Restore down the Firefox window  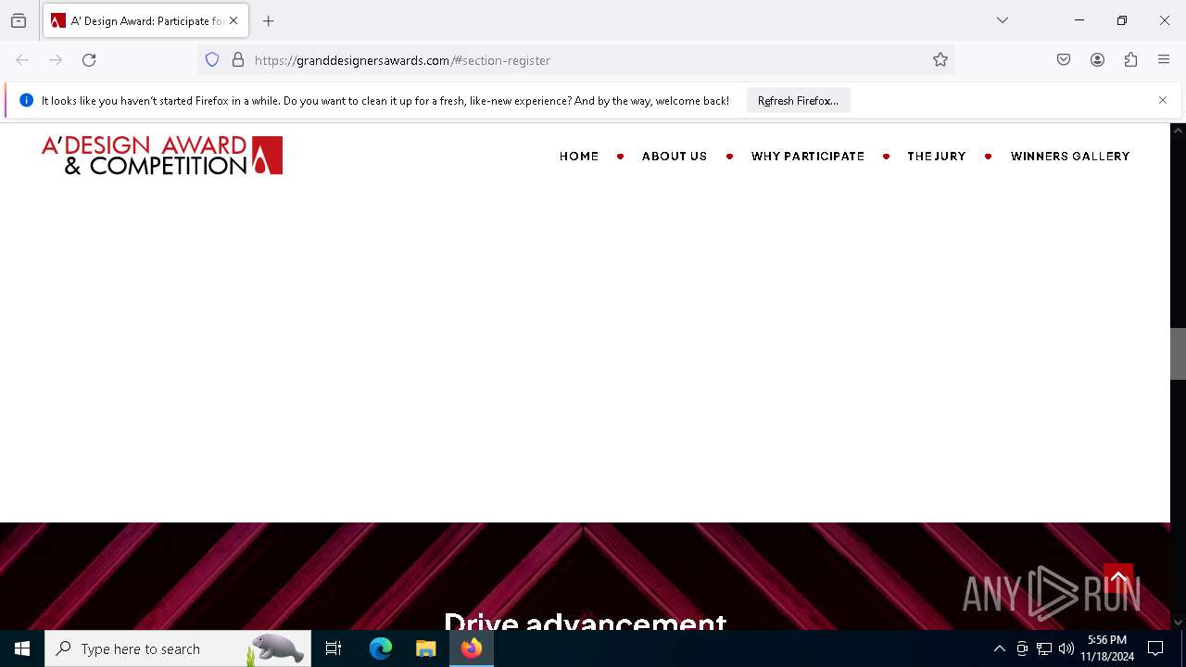(1122, 20)
